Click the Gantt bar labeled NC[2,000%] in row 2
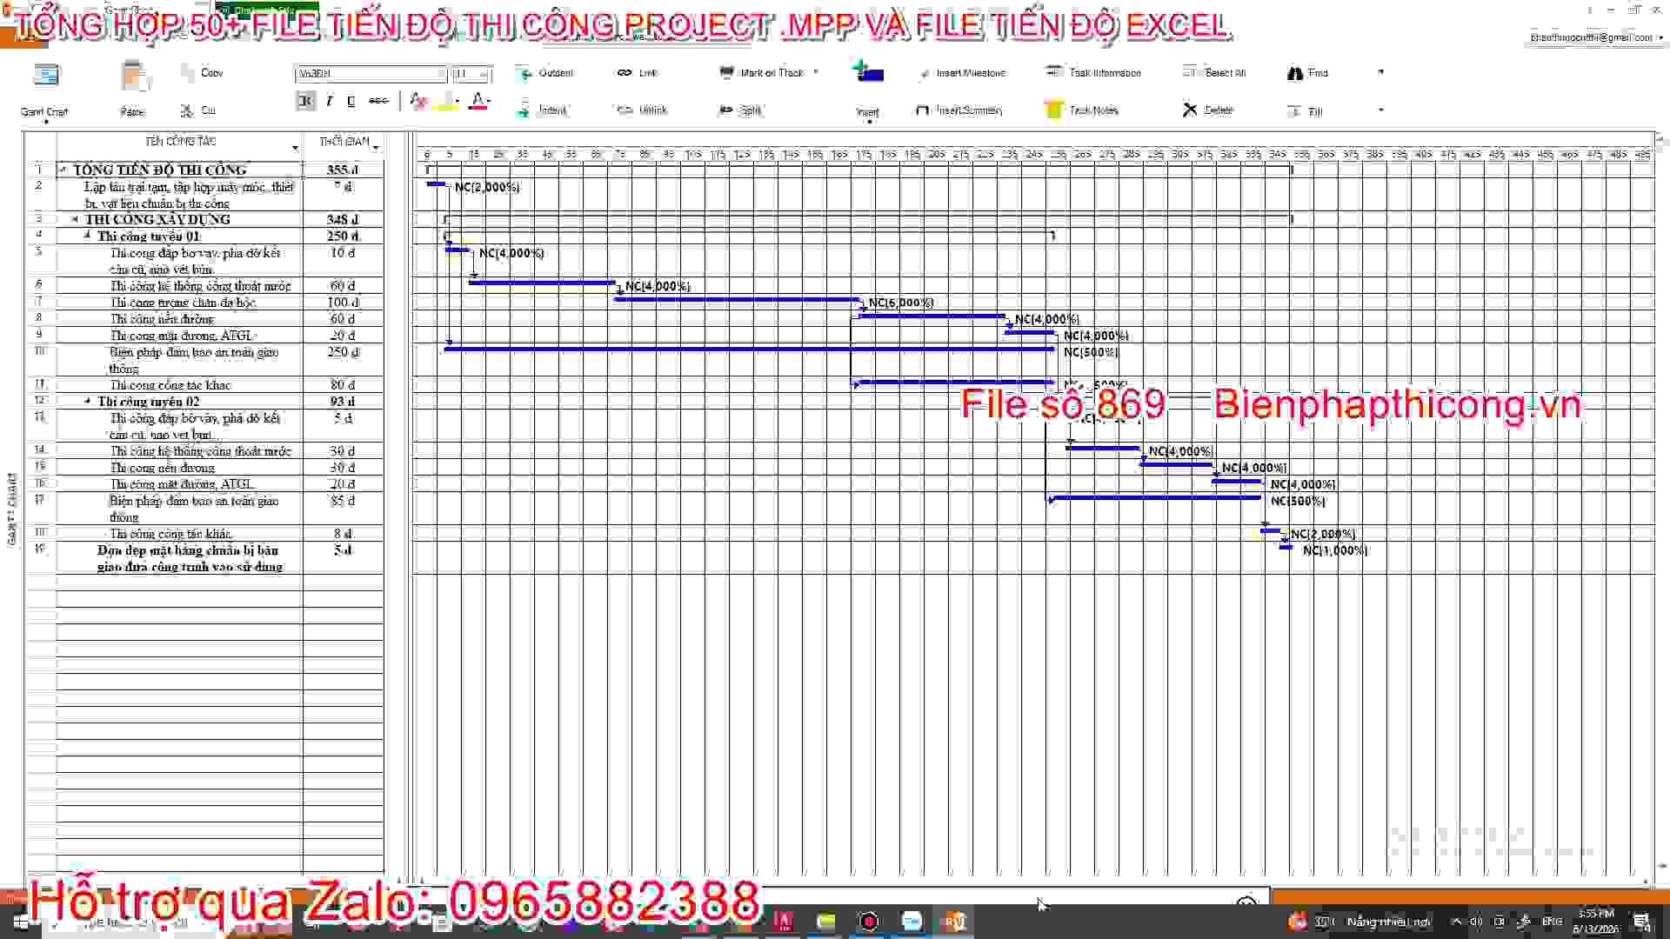This screenshot has width=1670, height=939. tap(436, 183)
